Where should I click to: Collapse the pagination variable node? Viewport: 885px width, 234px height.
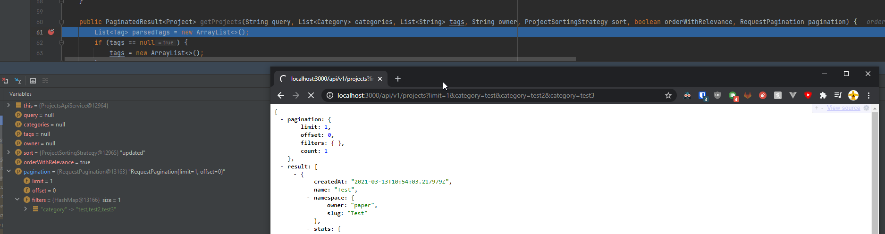[x=8, y=171]
